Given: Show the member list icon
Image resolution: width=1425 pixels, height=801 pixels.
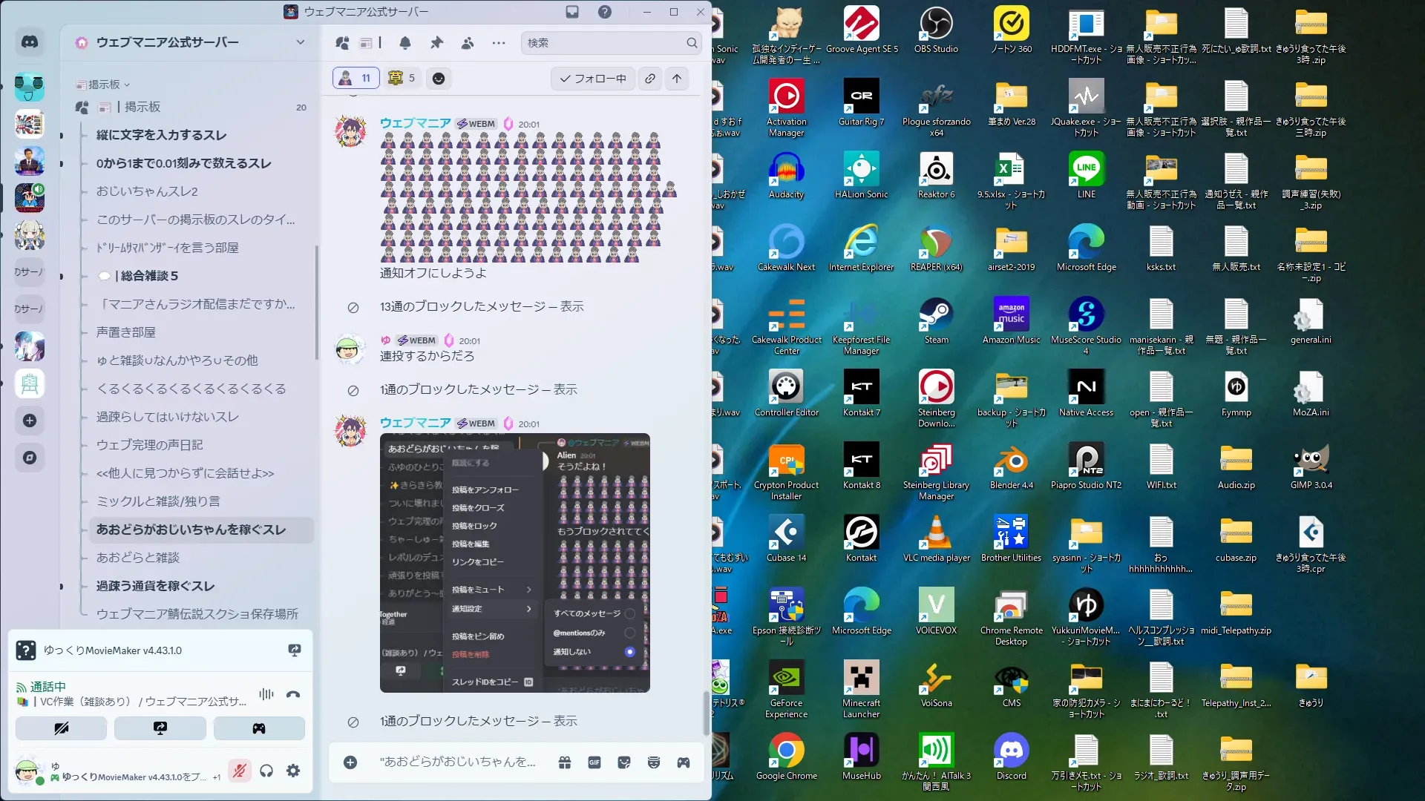Looking at the screenshot, I should 468,43.
